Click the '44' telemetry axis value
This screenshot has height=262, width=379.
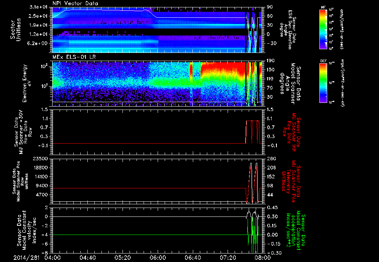click(270, 195)
